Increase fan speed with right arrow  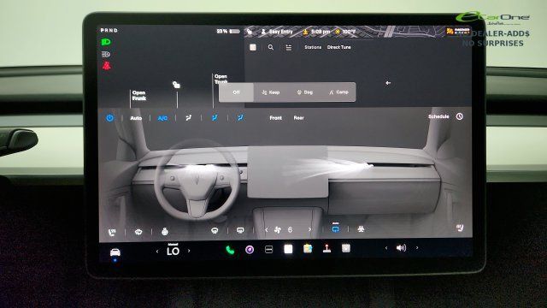click(309, 229)
